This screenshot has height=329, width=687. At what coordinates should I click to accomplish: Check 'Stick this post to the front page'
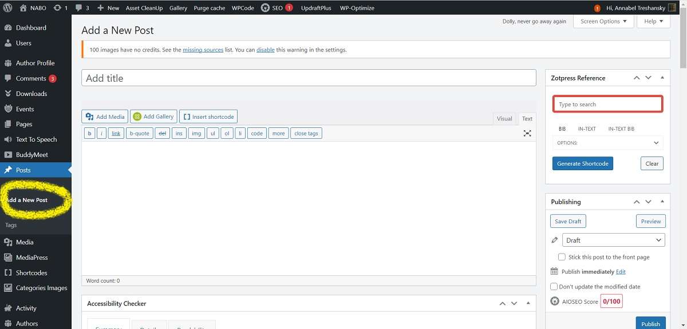(562, 257)
